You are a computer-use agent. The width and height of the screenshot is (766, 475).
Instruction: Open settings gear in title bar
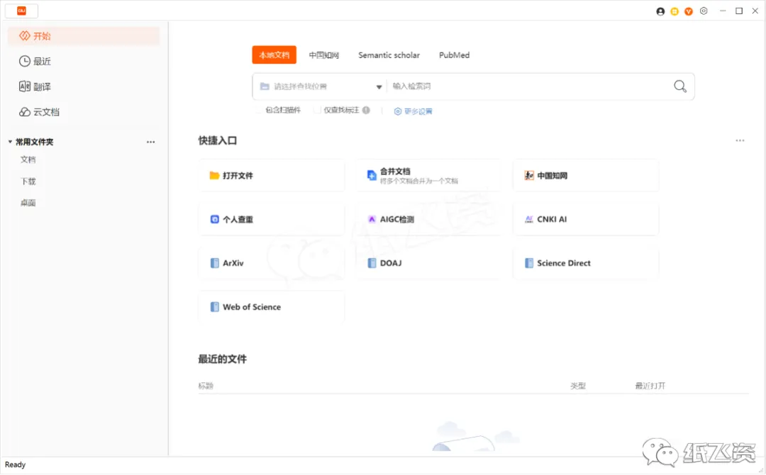click(704, 11)
